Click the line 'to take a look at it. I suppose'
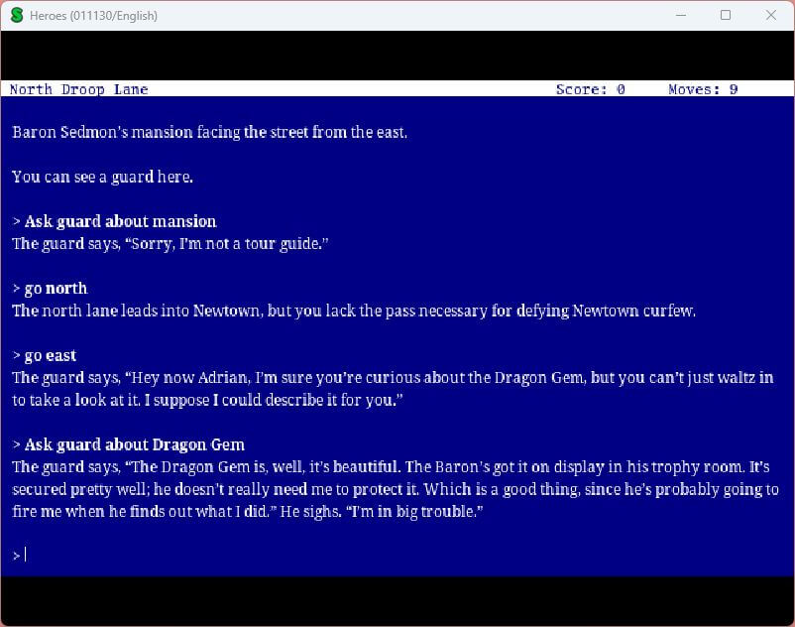The height and width of the screenshot is (627, 795). [207, 400]
